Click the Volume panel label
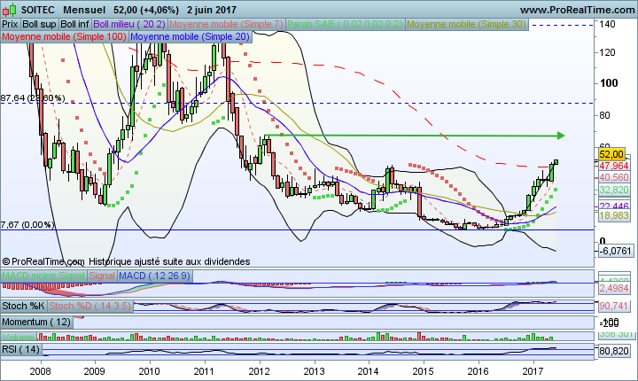This screenshot has height=381, width=638. (x=19, y=337)
